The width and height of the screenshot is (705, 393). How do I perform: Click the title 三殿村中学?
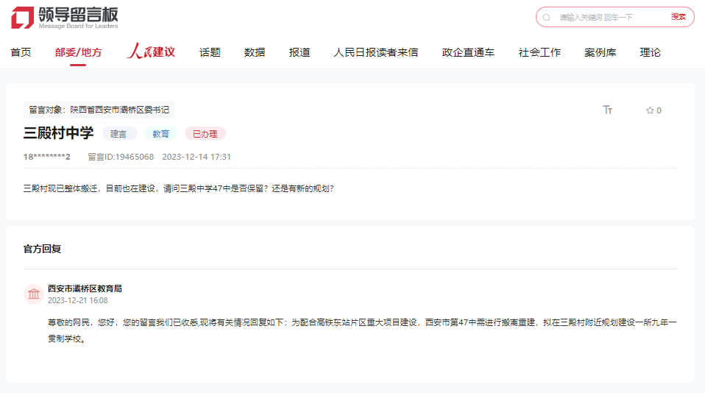[58, 133]
